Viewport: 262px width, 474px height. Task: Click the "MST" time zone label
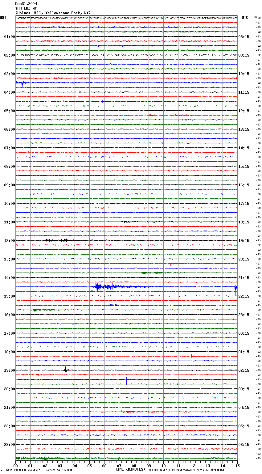(3, 18)
